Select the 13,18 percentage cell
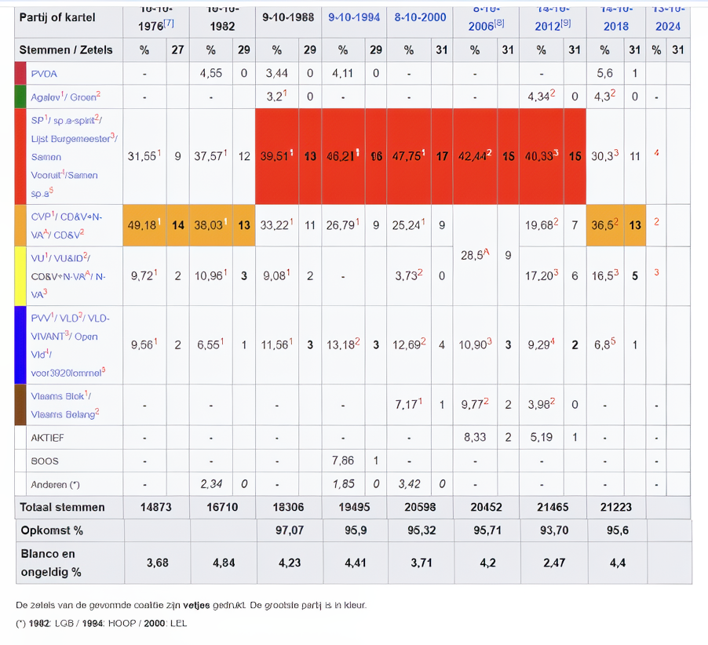This screenshot has width=708, height=645. point(343,345)
